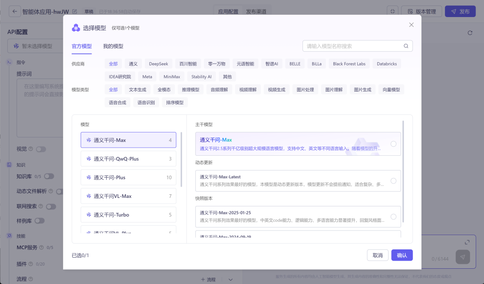Filter suppliers by 百川智能
The height and width of the screenshot is (284, 484).
(188, 64)
